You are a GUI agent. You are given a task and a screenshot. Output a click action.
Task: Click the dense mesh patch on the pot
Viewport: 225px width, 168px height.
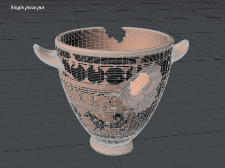pos(142,87)
